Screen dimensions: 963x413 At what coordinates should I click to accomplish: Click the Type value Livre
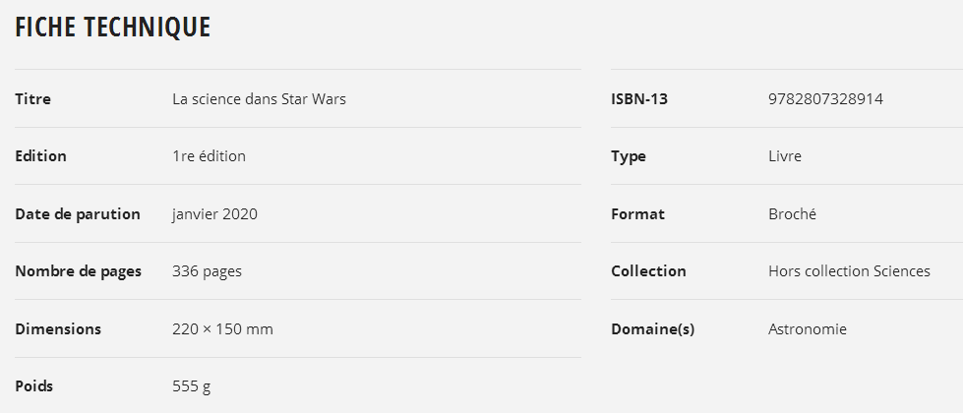coord(785,156)
